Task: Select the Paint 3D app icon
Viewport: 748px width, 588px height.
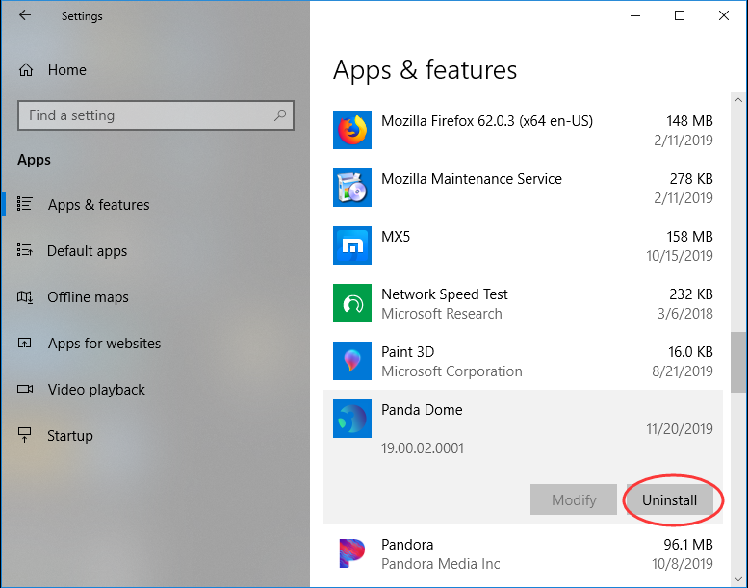Action: [352, 361]
